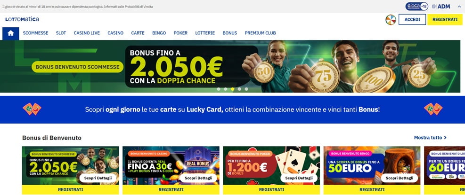This screenshot has height=195, width=465.
Task: Open the colorful prize wheel icon
Action: 391,20
